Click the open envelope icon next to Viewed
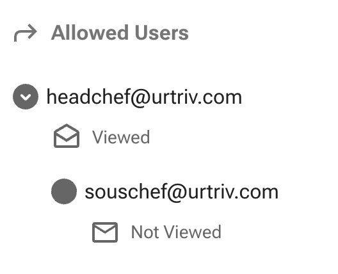338x274 pixels. [x=67, y=136]
